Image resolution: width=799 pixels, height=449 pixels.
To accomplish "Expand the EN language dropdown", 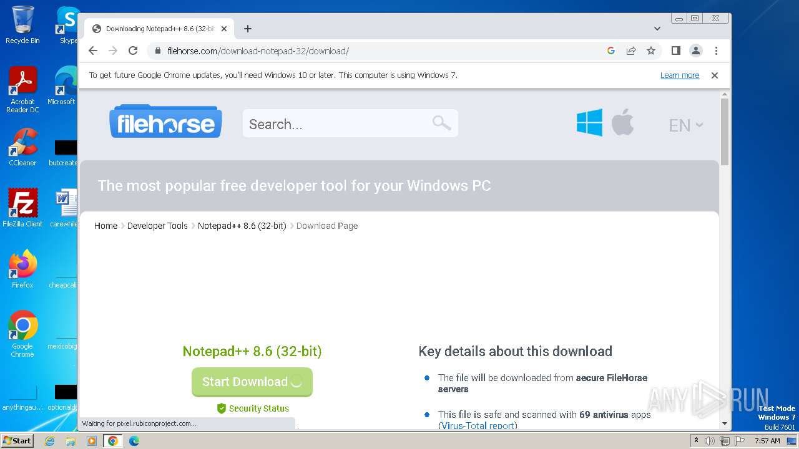I will click(686, 125).
